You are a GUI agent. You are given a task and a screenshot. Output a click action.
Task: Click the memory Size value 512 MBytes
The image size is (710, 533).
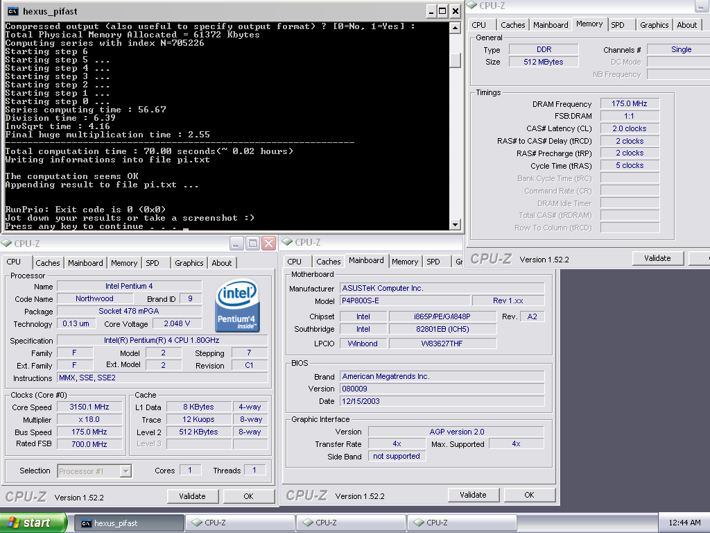coord(544,62)
